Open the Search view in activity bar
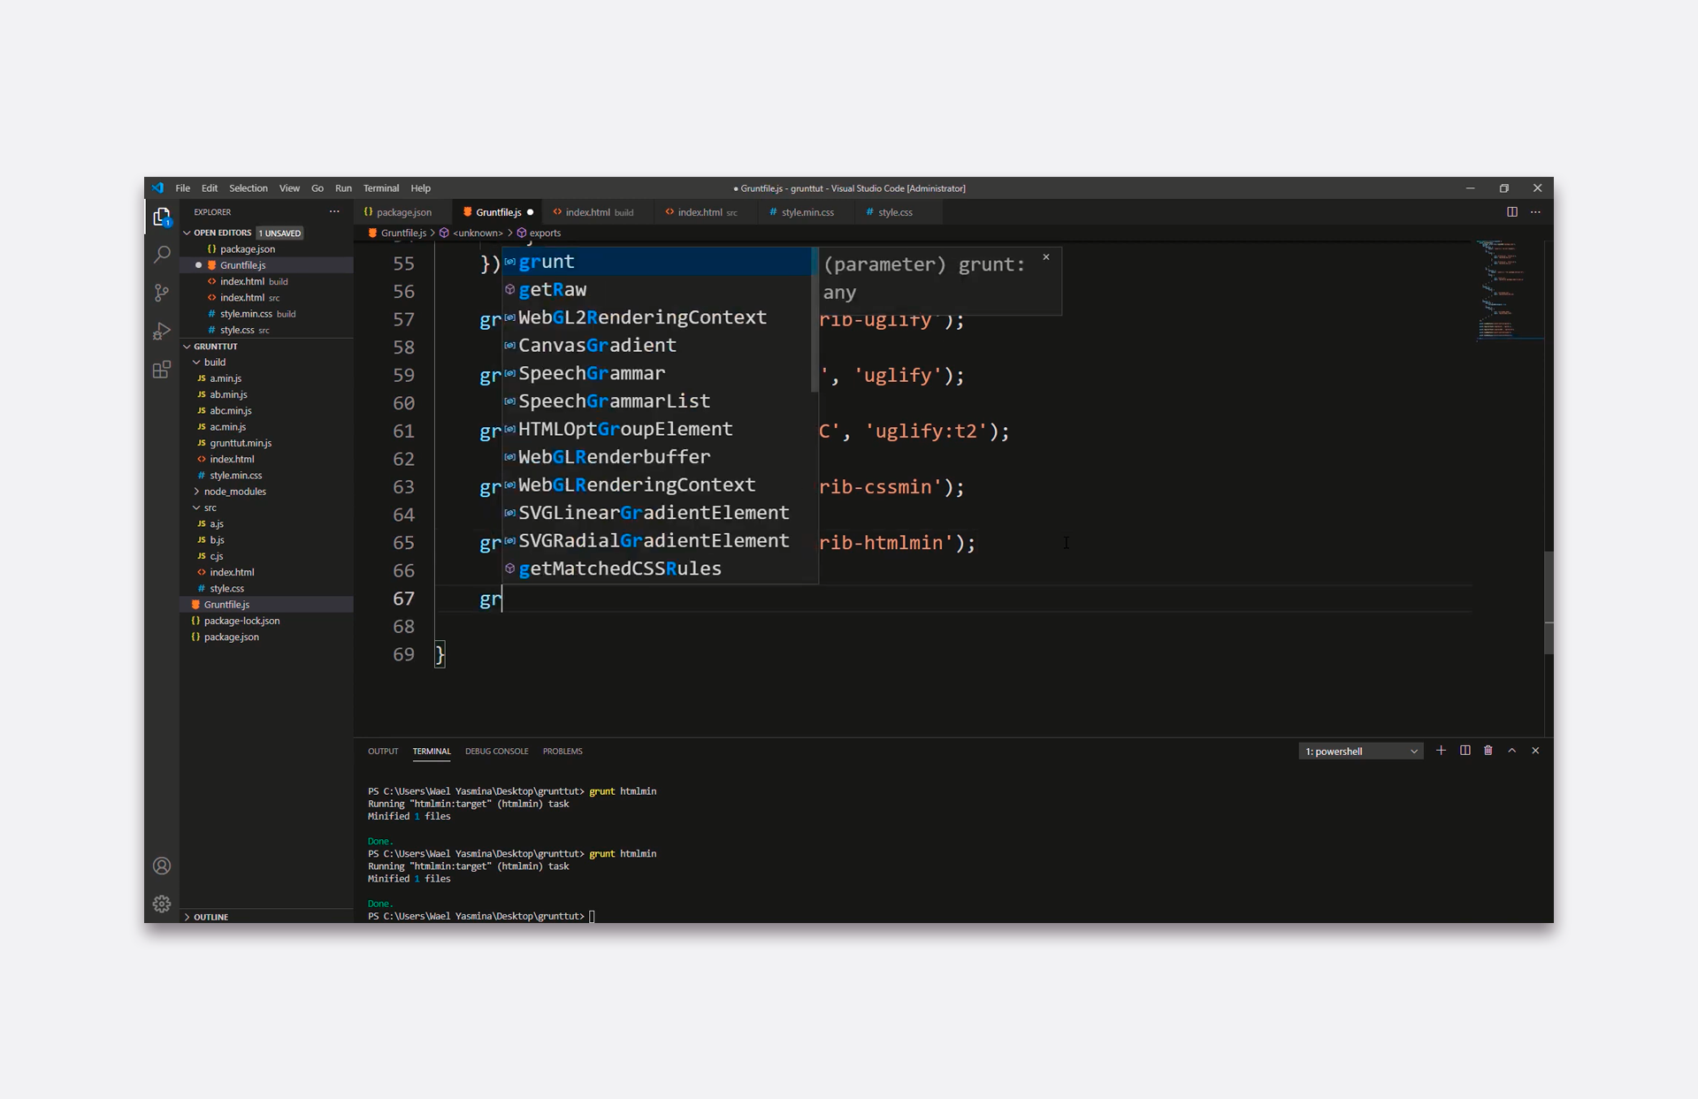The height and width of the screenshot is (1099, 1698). [x=162, y=255]
